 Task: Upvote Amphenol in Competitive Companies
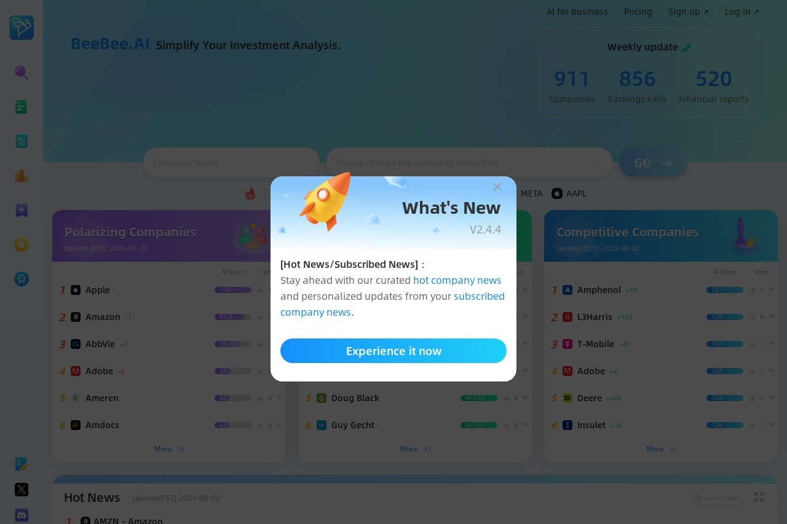tap(753, 290)
